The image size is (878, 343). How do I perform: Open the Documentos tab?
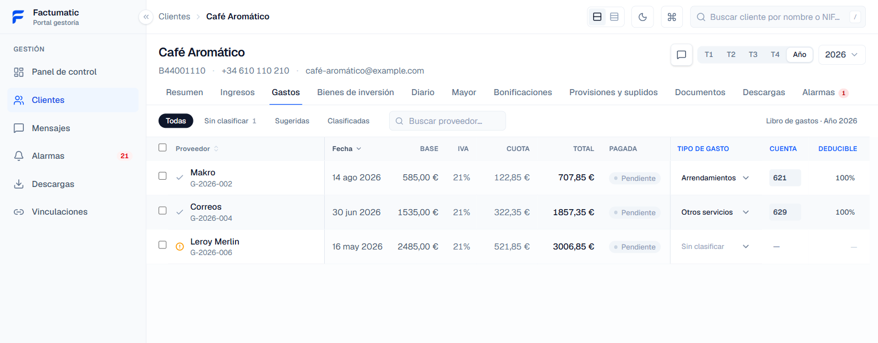point(700,92)
